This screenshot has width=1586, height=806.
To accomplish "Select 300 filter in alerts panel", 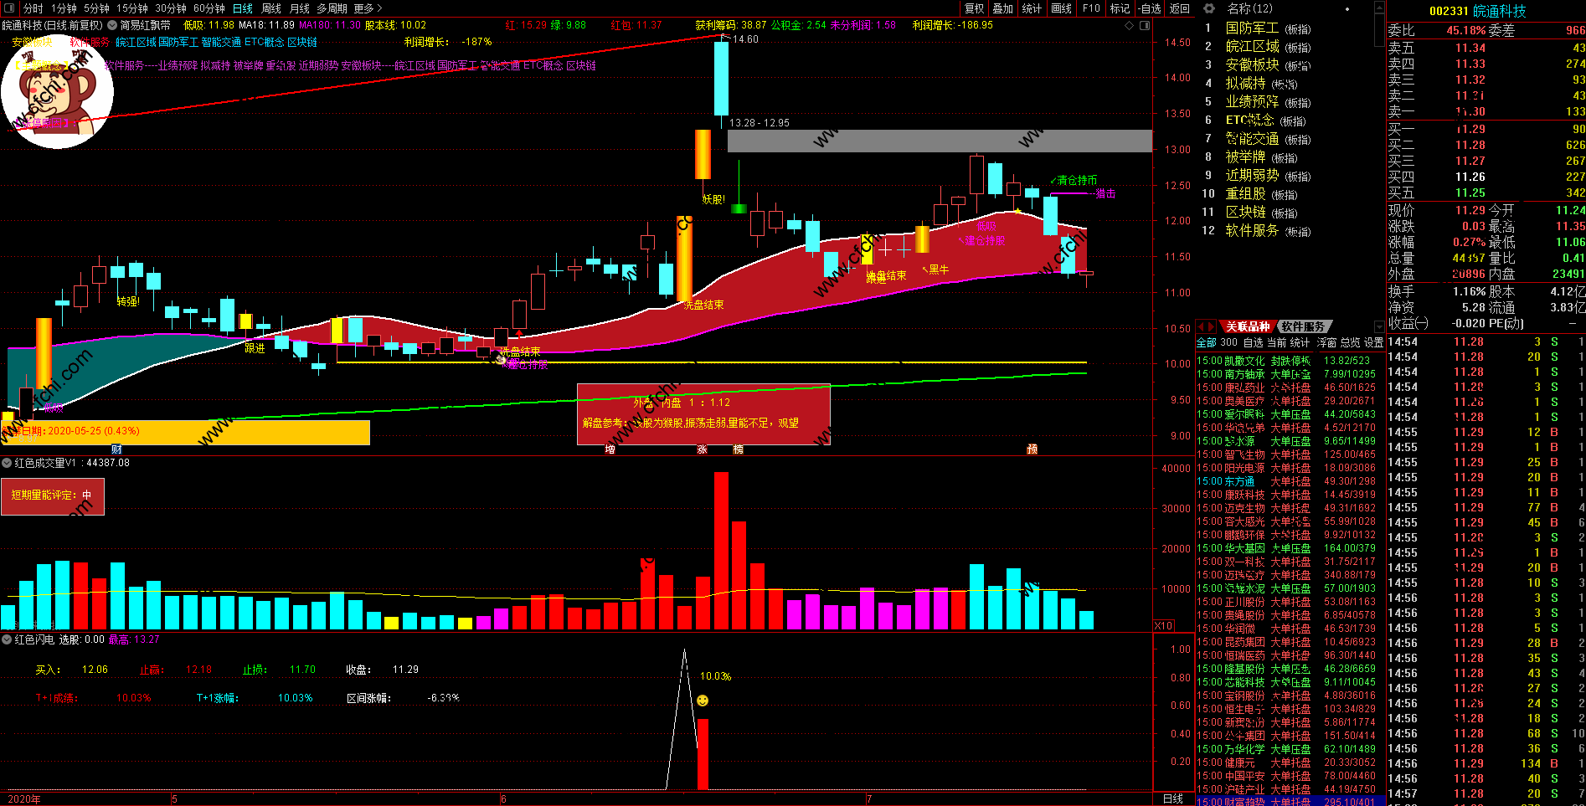I will coord(1228,342).
